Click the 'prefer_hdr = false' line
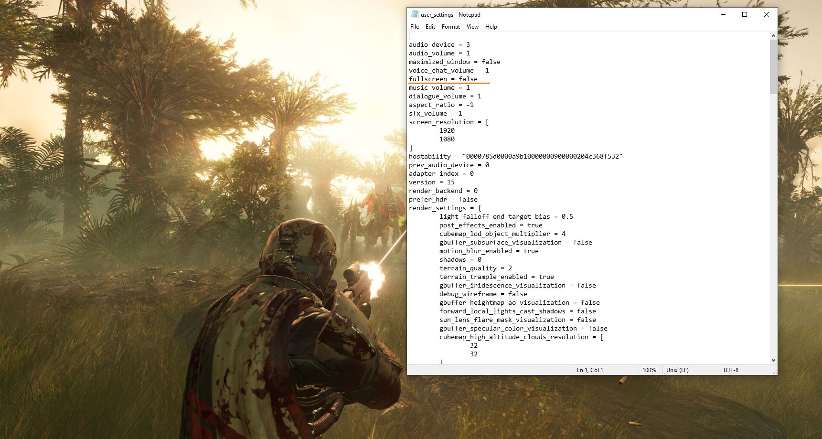 point(443,199)
